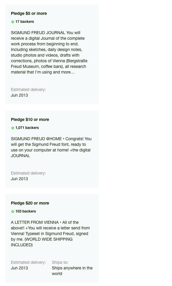The height and width of the screenshot is (286, 172).
Task: Click the 103 backers label
Action: point(26,211)
